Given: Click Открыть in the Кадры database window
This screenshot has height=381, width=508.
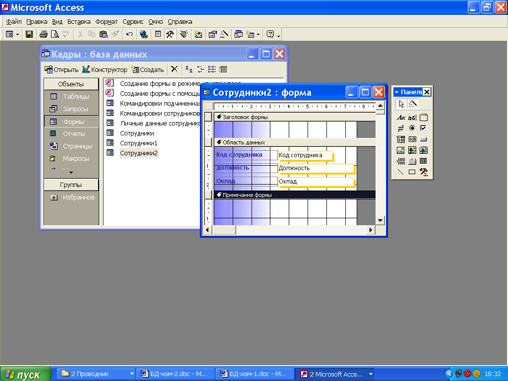Looking at the screenshot, I should pyautogui.click(x=62, y=69).
